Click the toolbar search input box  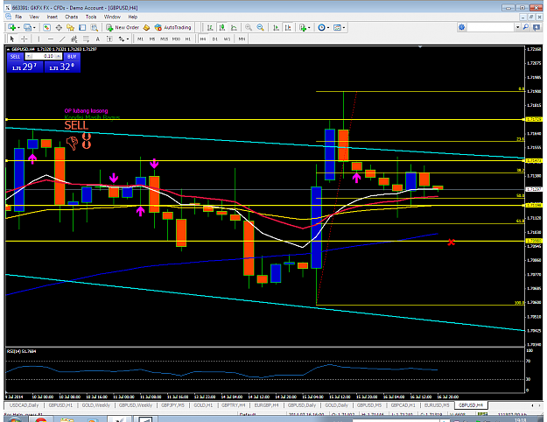tap(491, 27)
